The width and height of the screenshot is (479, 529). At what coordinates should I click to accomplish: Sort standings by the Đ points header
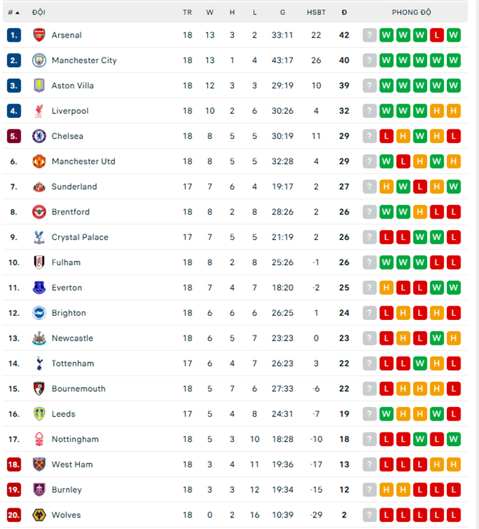point(344,12)
